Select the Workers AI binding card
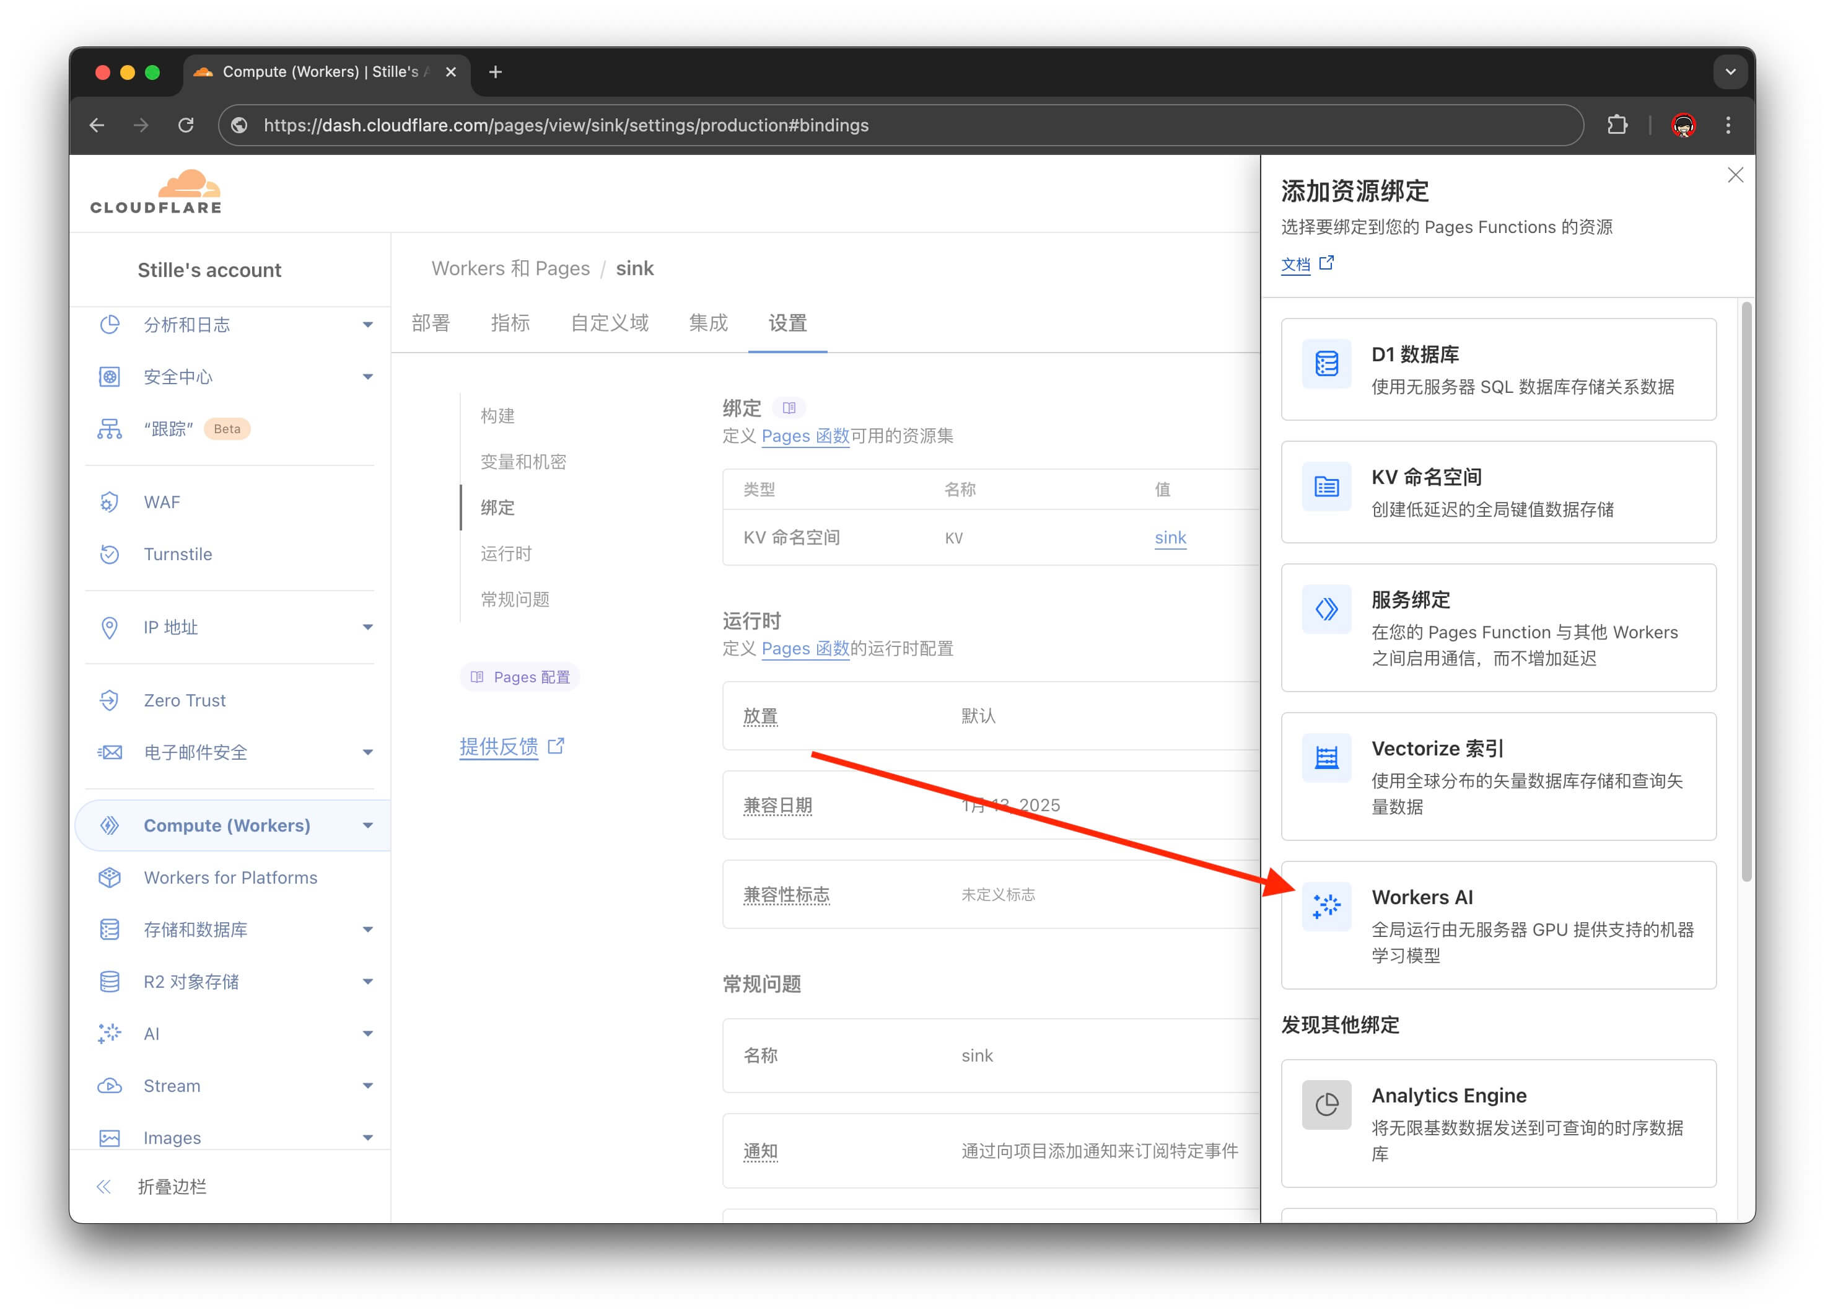This screenshot has width=1825, height=1315. (x=1499, y=925)
